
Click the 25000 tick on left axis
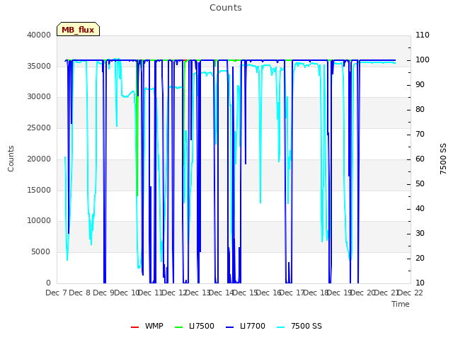click(39, 127)
